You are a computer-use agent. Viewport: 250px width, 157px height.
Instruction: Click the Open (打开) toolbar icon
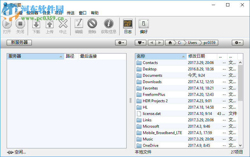pyautogui.click(x=7, y=24)
